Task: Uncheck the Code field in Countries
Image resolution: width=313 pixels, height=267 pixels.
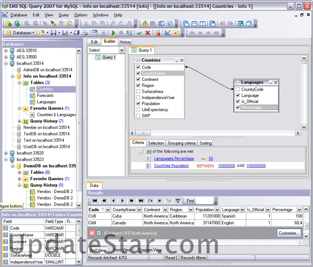Action: tap(138, 67)
